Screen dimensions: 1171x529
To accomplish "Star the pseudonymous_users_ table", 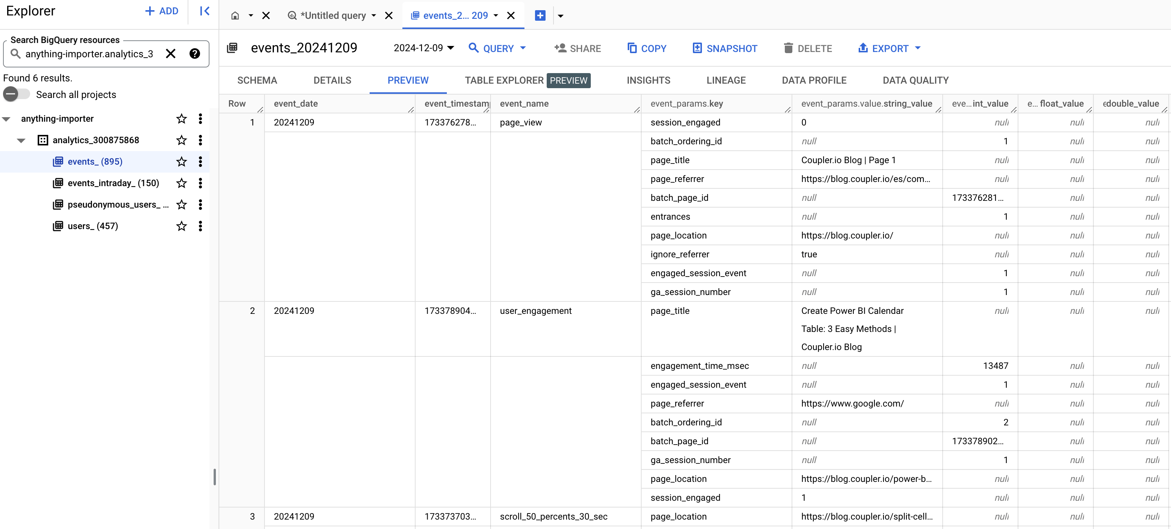I will (181, 205).
